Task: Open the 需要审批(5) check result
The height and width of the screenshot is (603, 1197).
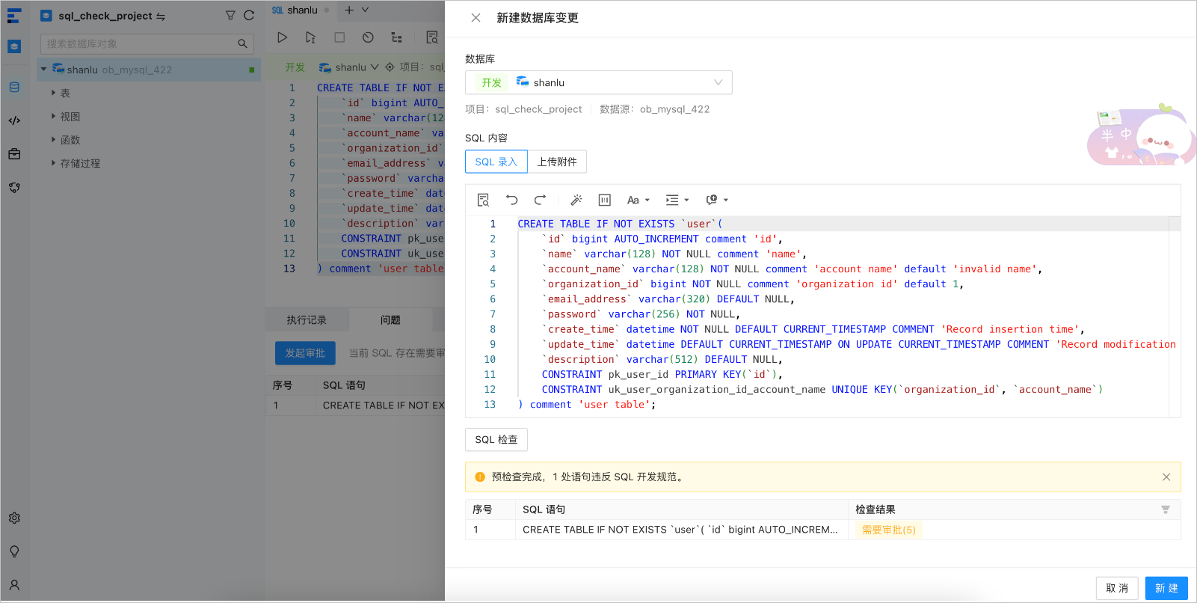Action: click(889, 530)
